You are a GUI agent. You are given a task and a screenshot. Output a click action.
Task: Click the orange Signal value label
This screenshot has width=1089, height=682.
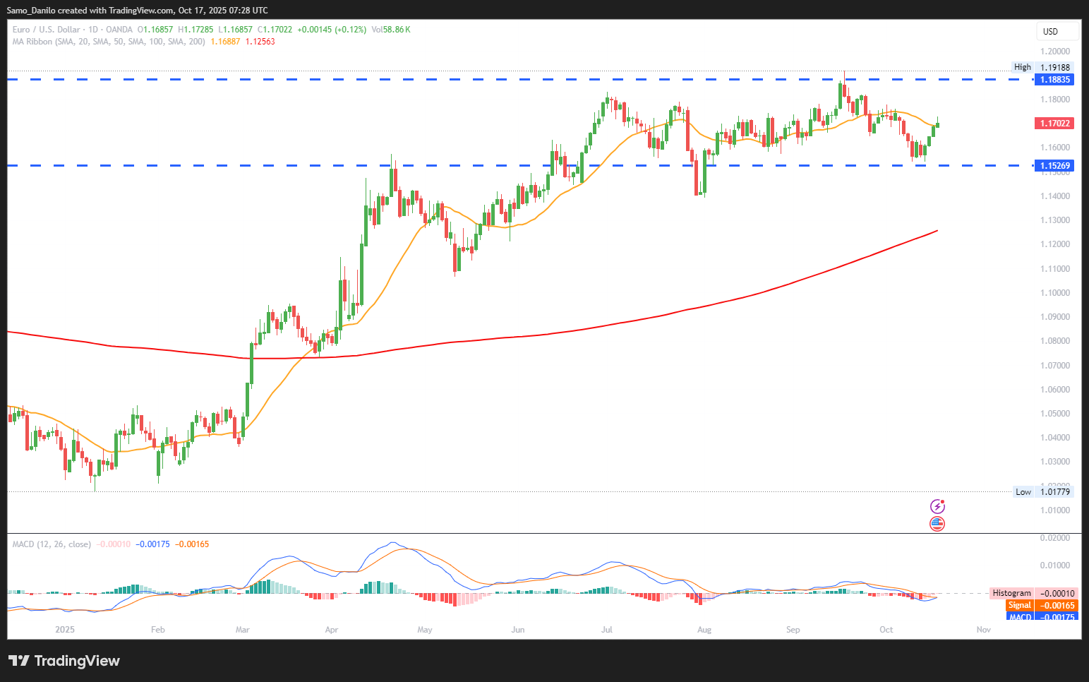click(1041, 606)
